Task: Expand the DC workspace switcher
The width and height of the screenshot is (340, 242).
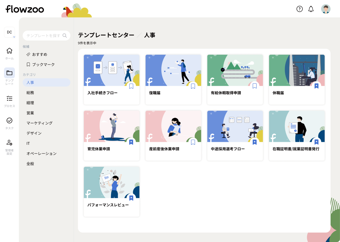Action: [9, 32]
